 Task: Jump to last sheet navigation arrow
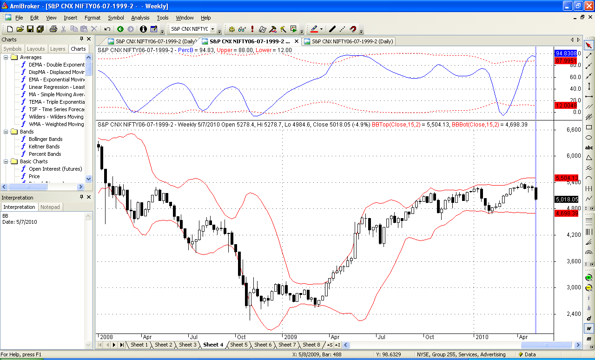pyautogui.click(x=122, y=345)
